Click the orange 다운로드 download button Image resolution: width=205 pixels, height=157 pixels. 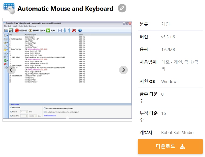170,146
